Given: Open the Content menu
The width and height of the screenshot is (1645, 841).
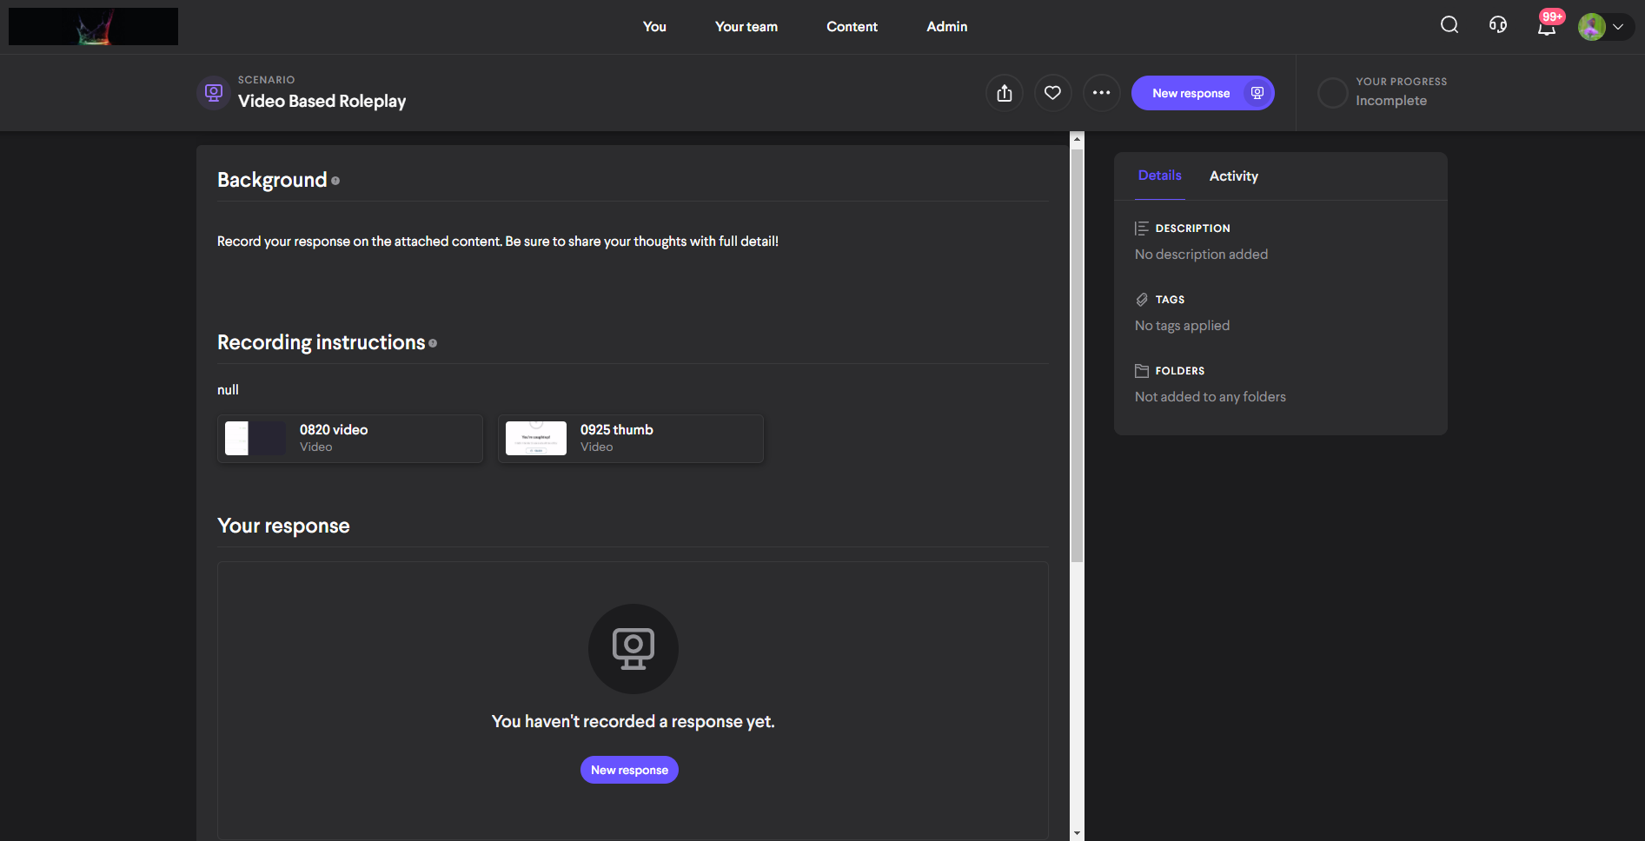Looking at the screenshot, I should [852, 27].
